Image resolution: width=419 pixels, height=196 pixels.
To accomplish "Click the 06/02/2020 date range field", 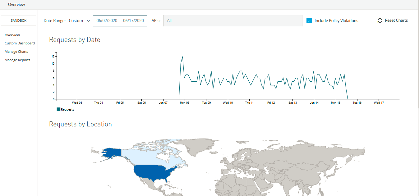I will [120, 21].
